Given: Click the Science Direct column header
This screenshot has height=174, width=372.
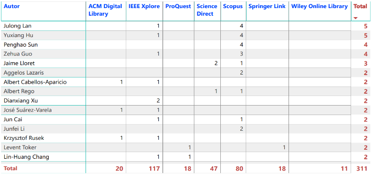Looking at the screenshot, I should tap(207, 10).
